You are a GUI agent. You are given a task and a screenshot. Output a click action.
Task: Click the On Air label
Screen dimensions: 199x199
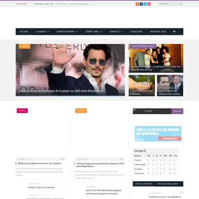[x=148, y=111]
